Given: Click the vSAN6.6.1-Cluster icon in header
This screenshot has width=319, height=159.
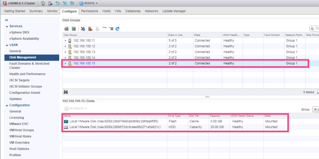Looking at the screenshot, I should click(x=5, y=3).
